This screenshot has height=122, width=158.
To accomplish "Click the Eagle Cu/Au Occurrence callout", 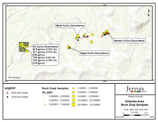I will coord(94,53).
